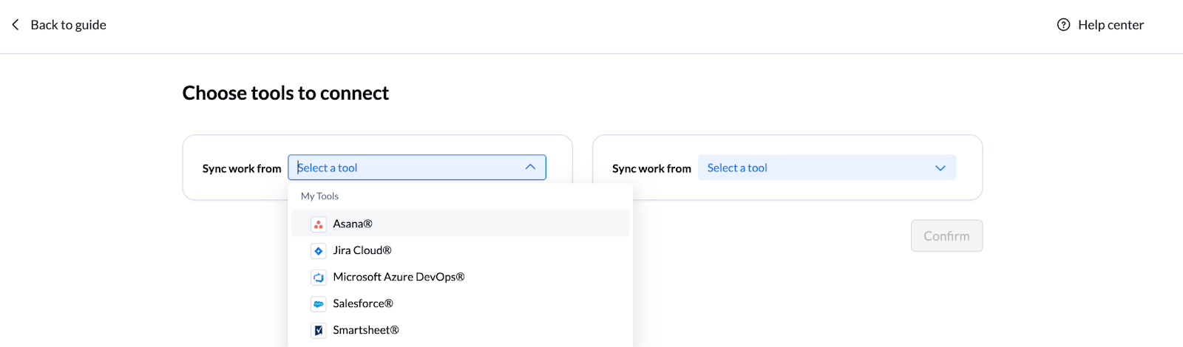Pick the Microsoft Azure DevOps® option
This screenshot has width=1183, height=347.
[x=399, y=277]
